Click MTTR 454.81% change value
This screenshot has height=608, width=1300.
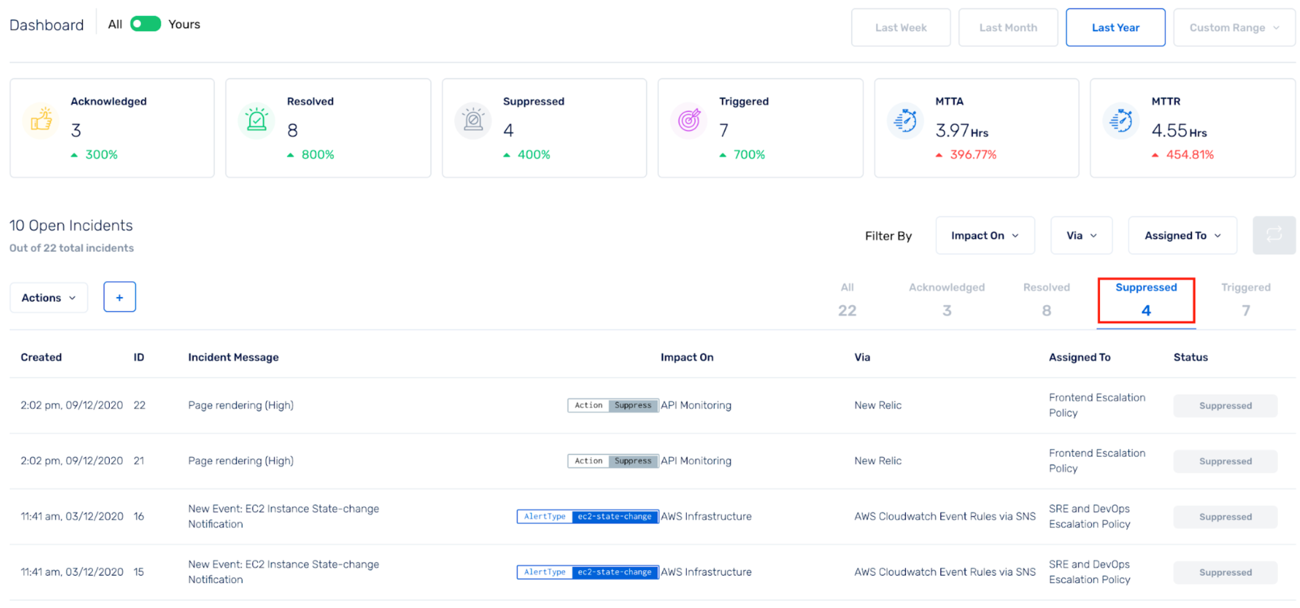(1190, 155)
